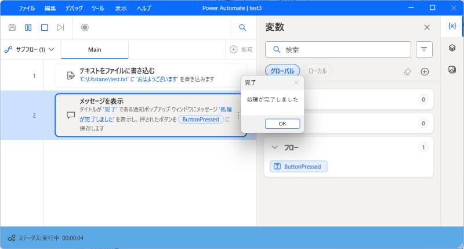
Task: Open the images panel icon
Action: pos(452,70)
